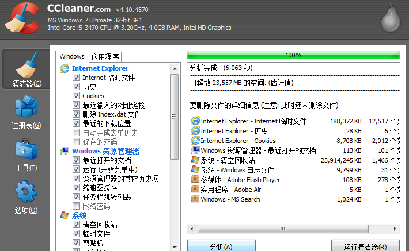Click the Windows flag icon of 清空回收站 result row
The image size is (409, 251).
pyautogui.click(x=195, y=160)
